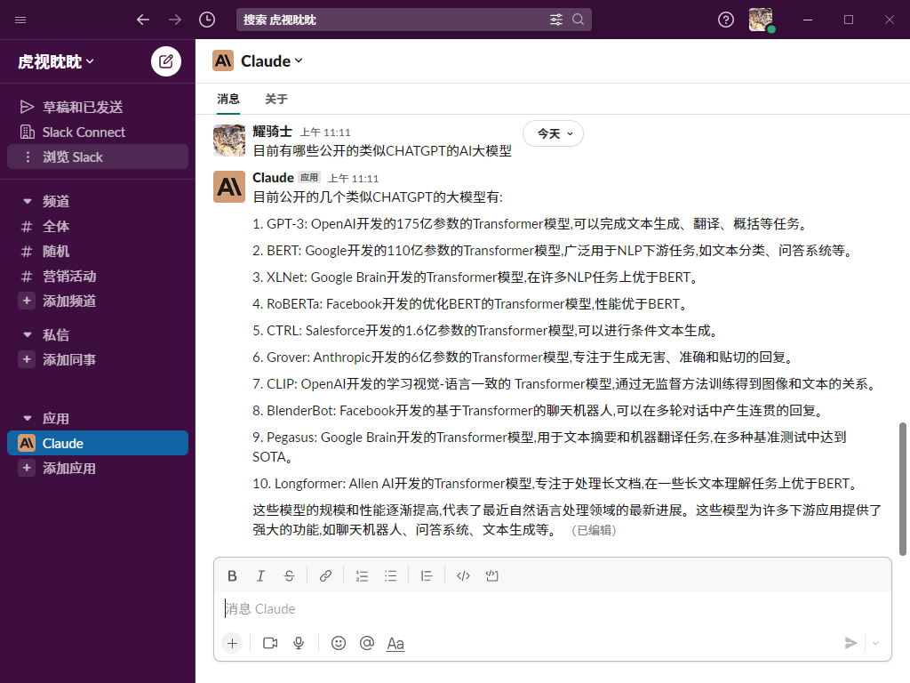Click the message list scrollbar

point(903,489)
